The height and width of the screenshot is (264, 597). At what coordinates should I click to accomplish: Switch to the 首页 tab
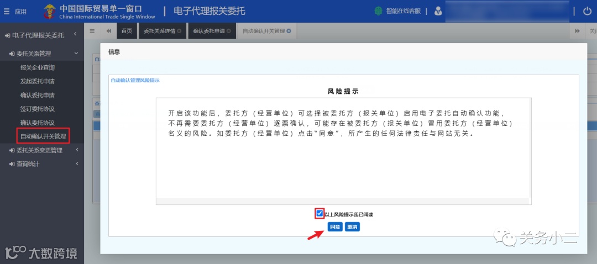[x=127, y=31]
